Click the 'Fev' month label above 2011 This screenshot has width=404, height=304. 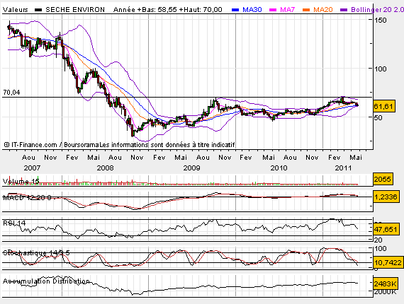334,157
